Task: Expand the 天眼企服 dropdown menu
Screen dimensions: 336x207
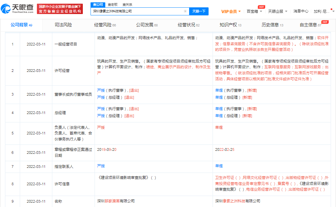Action: [278, 11]
